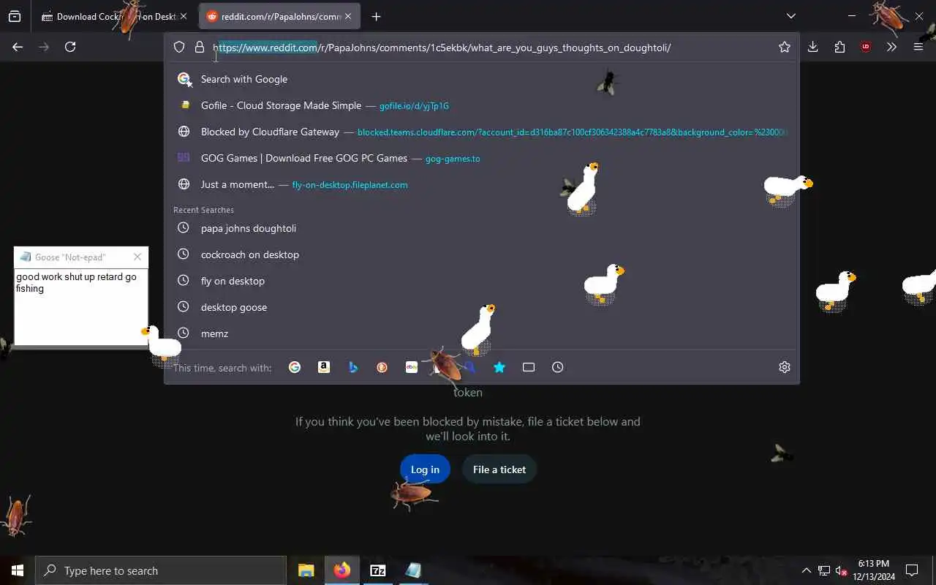Screen dimensions: 936x585
Task: Click the Windows search box
Action: click(x=161, y=570)
